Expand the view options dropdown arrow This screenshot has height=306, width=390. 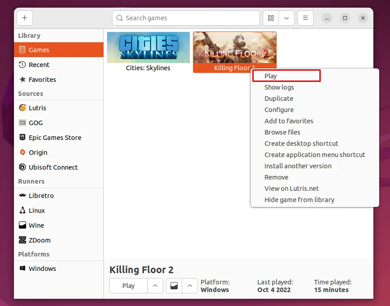(287, 18)
